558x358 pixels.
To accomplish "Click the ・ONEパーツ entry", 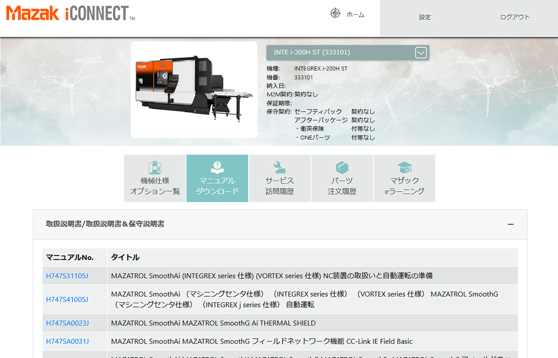I will (313, 137).
